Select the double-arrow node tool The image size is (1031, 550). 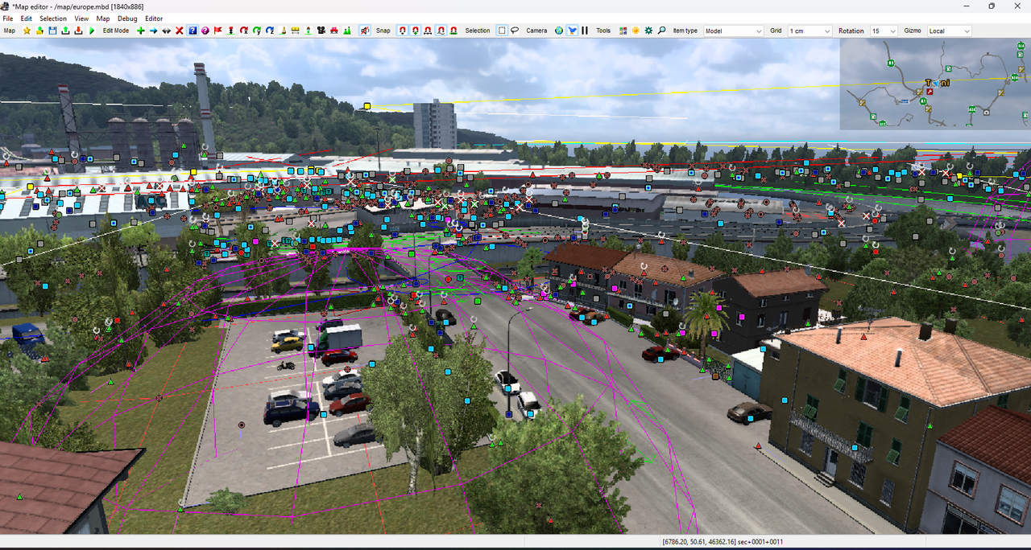[166, 31]
